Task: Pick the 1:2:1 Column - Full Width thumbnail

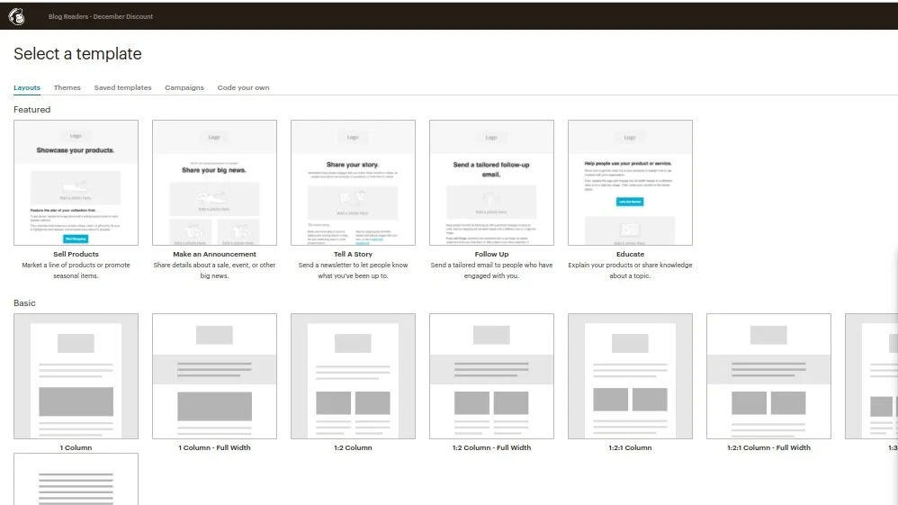Action: pos(769,376)
